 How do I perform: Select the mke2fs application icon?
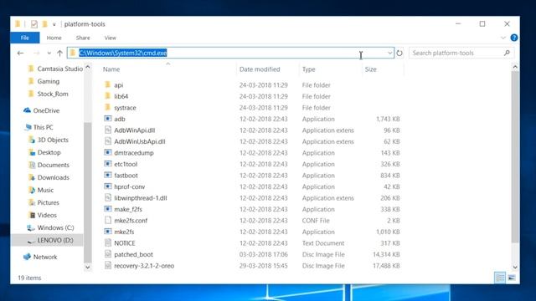(108, 231)
